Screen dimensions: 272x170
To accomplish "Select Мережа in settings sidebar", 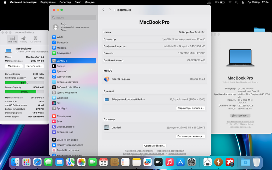I will point(73,48).
